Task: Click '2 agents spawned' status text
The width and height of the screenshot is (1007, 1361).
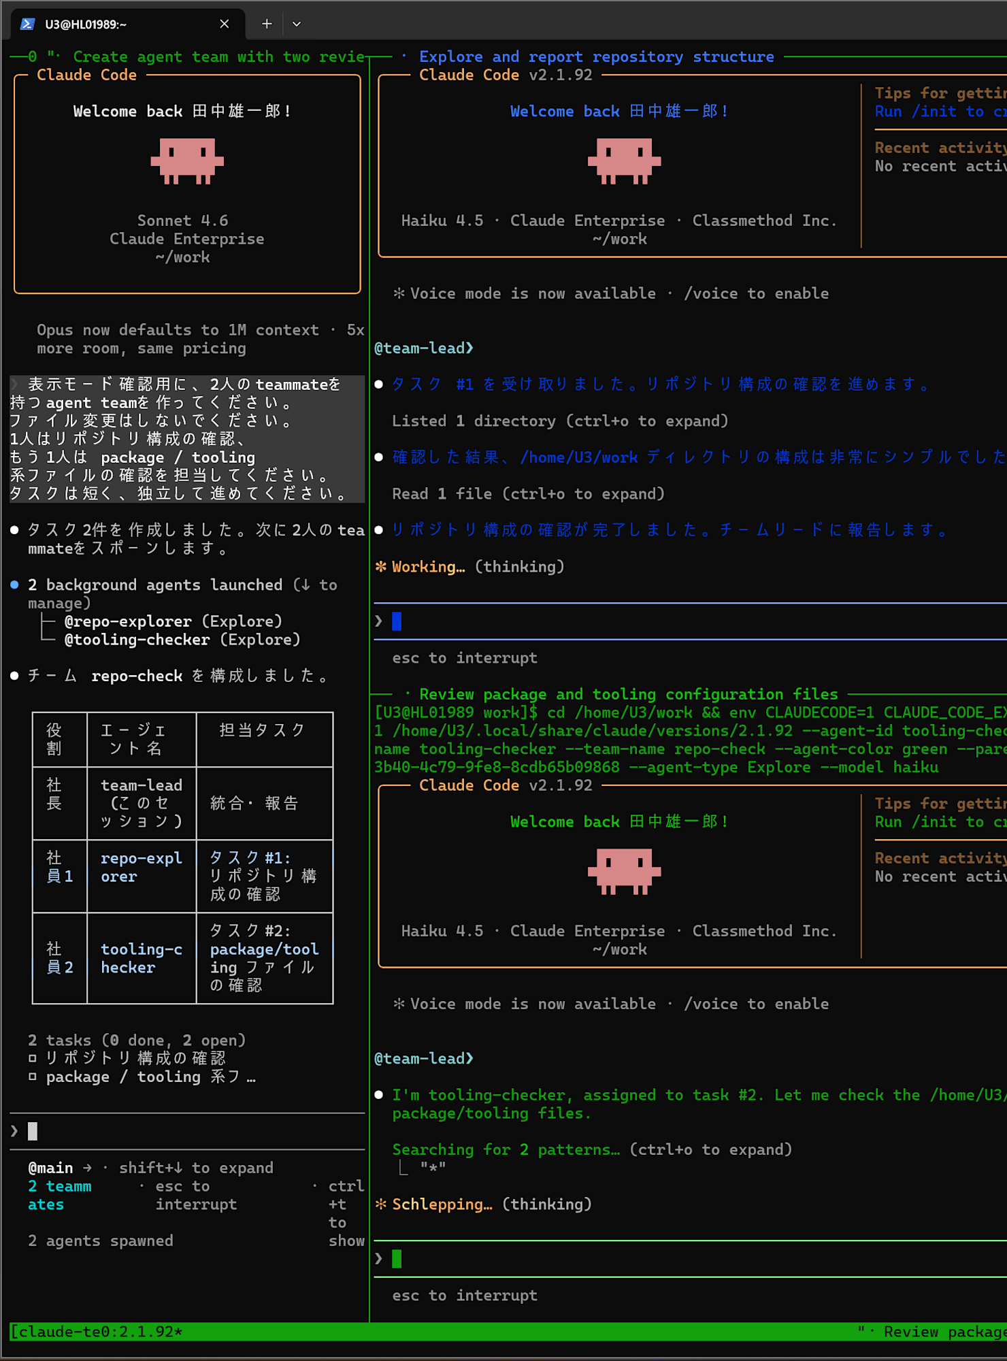Action: [x=101, y=1241]
